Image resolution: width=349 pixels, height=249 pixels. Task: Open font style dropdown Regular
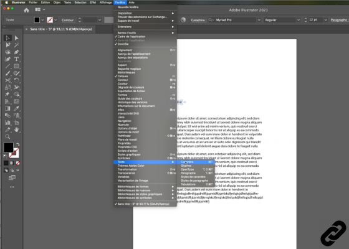299,20
